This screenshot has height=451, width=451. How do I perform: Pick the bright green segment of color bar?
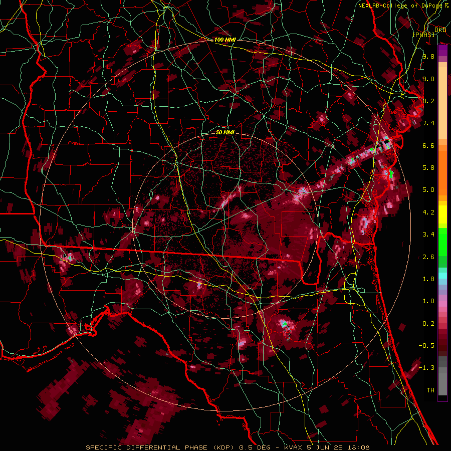point(442,242)
